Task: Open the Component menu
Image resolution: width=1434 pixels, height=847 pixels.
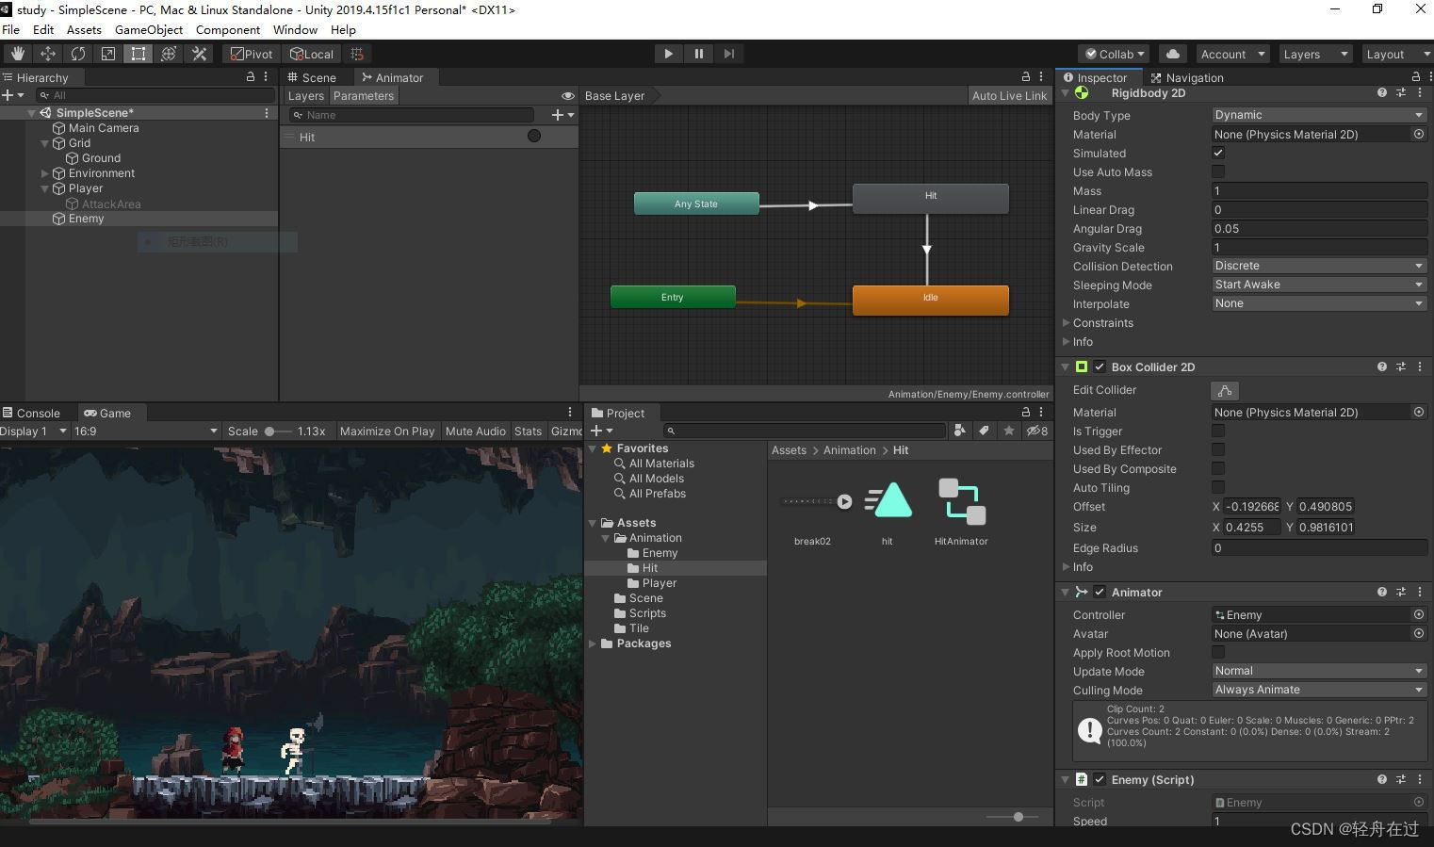Action: [228, 29]
